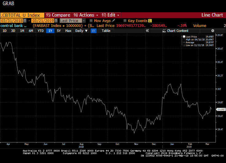The image size is (226, 163).
Task: Click the 20T y-axis label
Action: pyautogui.click(x=219, y=89)
